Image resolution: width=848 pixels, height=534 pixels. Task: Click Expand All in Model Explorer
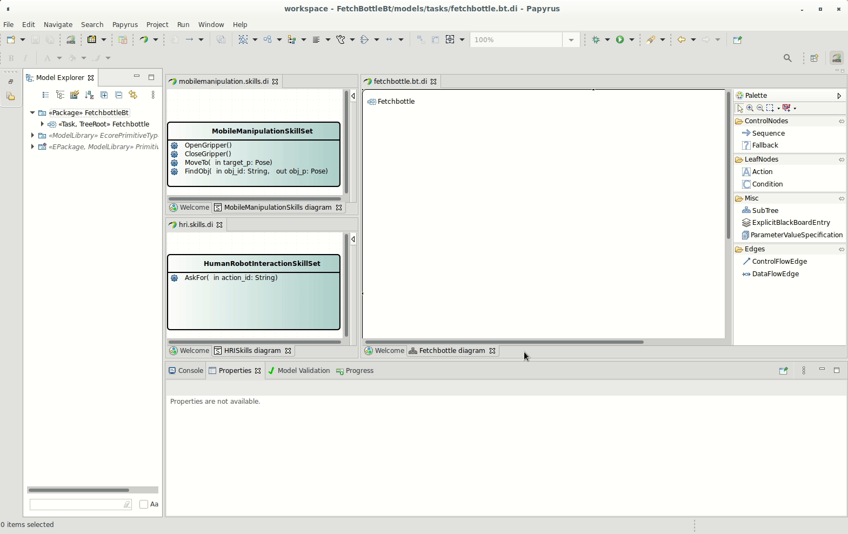(104, 95)
